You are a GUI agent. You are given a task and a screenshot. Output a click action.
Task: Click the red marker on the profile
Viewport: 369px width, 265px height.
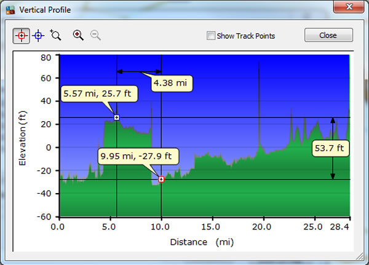click(x=161, y=180)
